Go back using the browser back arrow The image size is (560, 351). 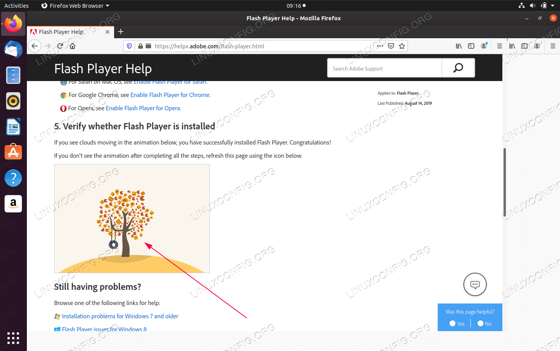(35, 46)
